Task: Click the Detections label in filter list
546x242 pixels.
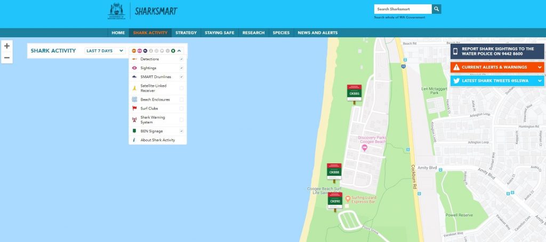Action: (150, 59)
